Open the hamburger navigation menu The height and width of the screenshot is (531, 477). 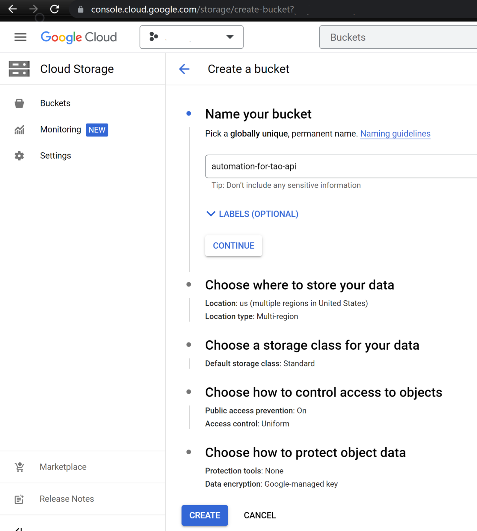[x=20, y=37]
